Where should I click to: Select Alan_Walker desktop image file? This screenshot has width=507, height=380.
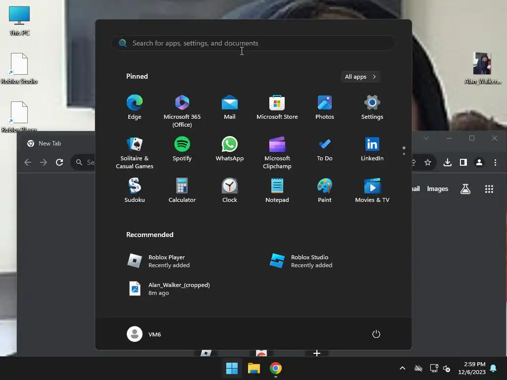[482, 68]
